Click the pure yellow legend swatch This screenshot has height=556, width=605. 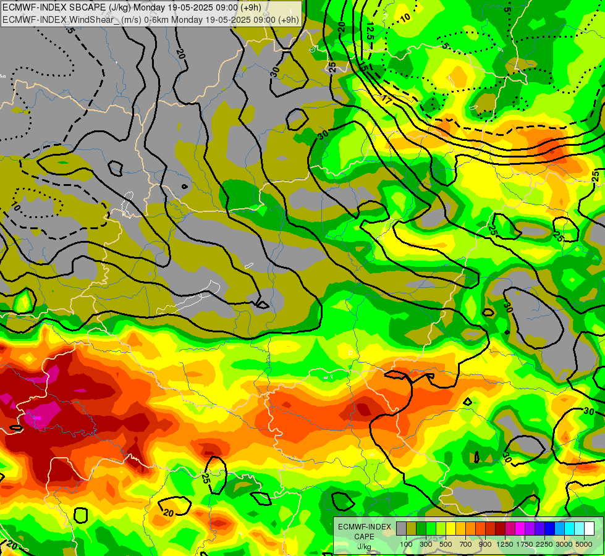pos(451,528)
